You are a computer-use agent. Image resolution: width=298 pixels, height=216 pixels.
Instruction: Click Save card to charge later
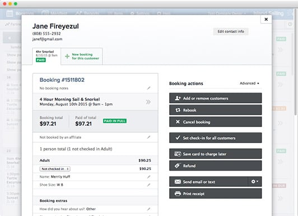tap(215, 154)
